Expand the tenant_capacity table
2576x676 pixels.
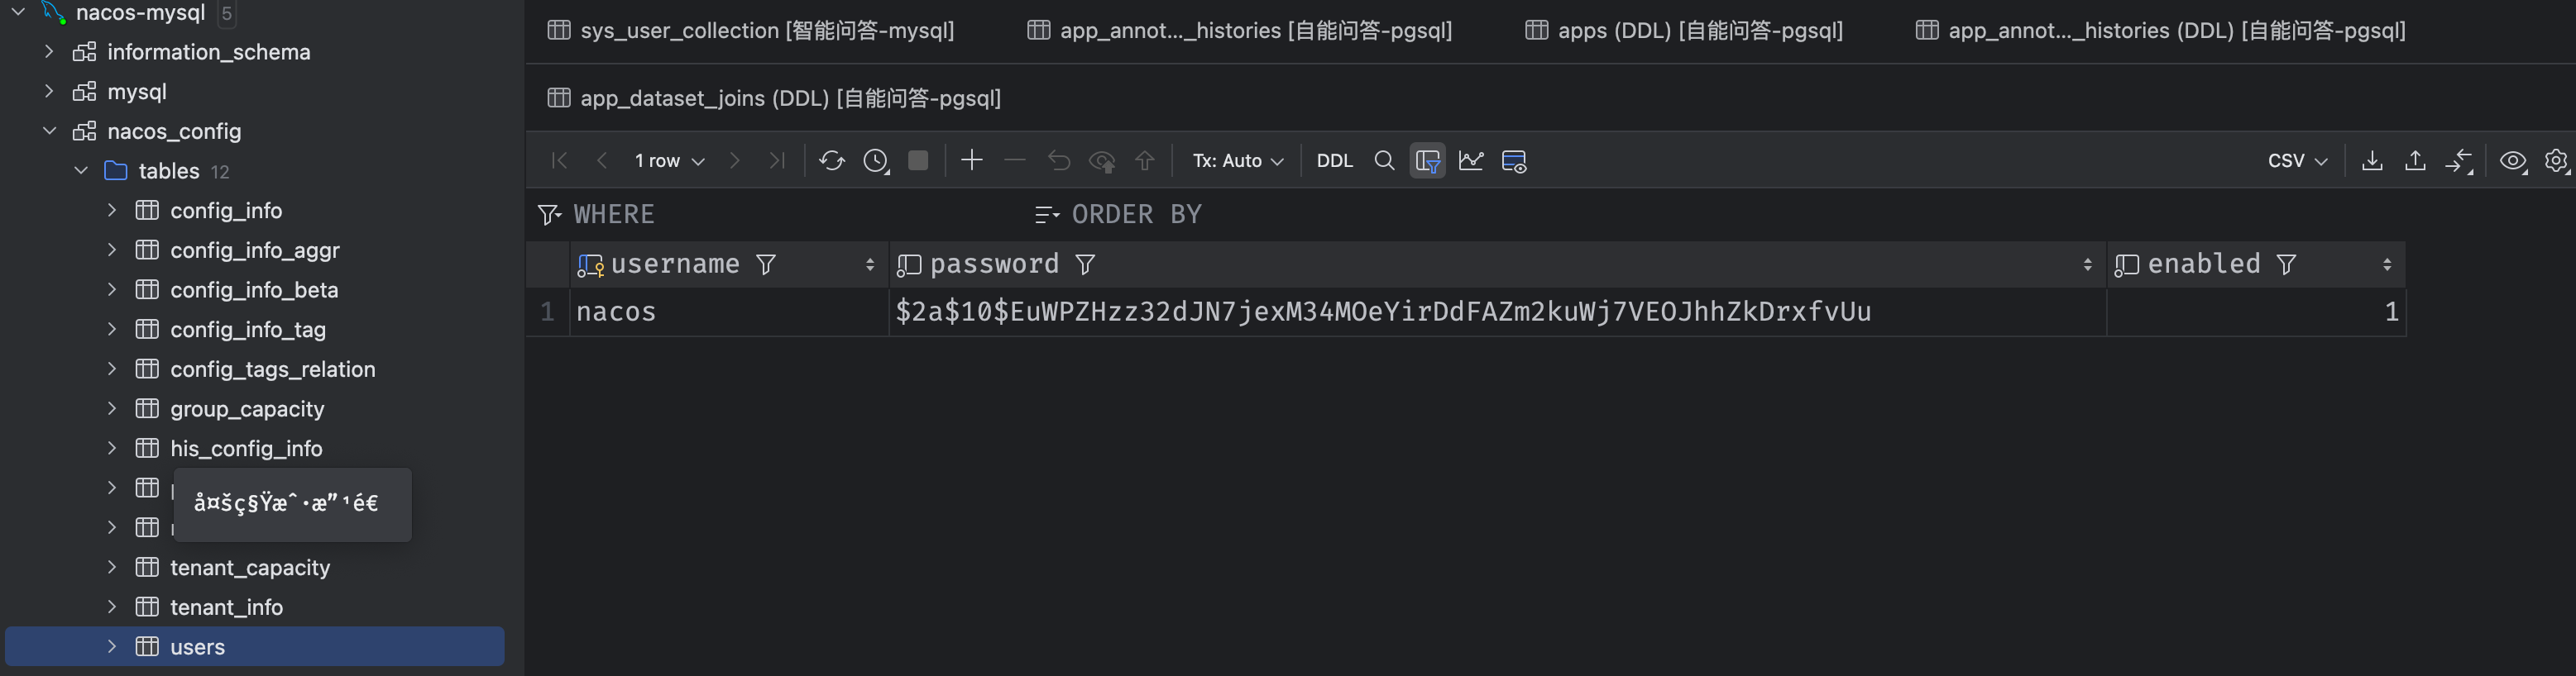[112, 567]
